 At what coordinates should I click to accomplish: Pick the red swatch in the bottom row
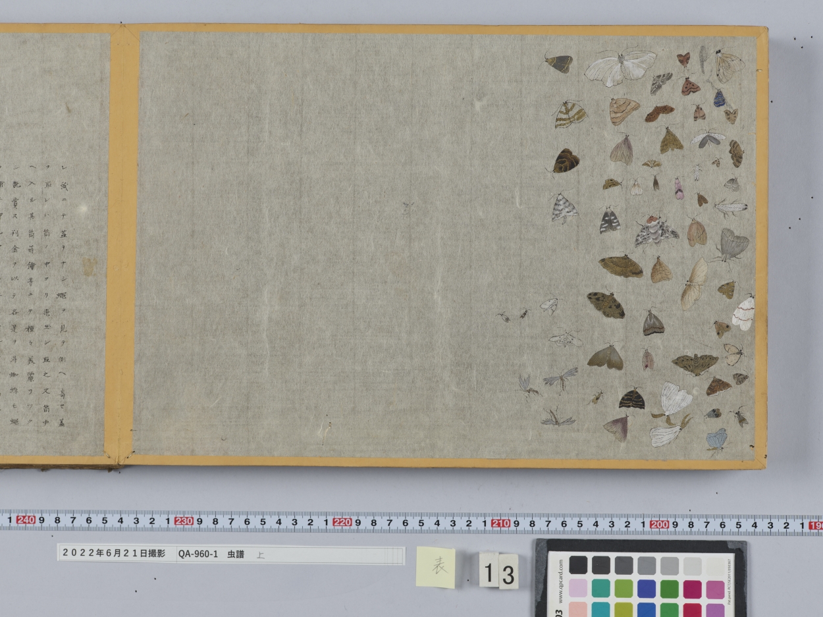tap(692, 610)
